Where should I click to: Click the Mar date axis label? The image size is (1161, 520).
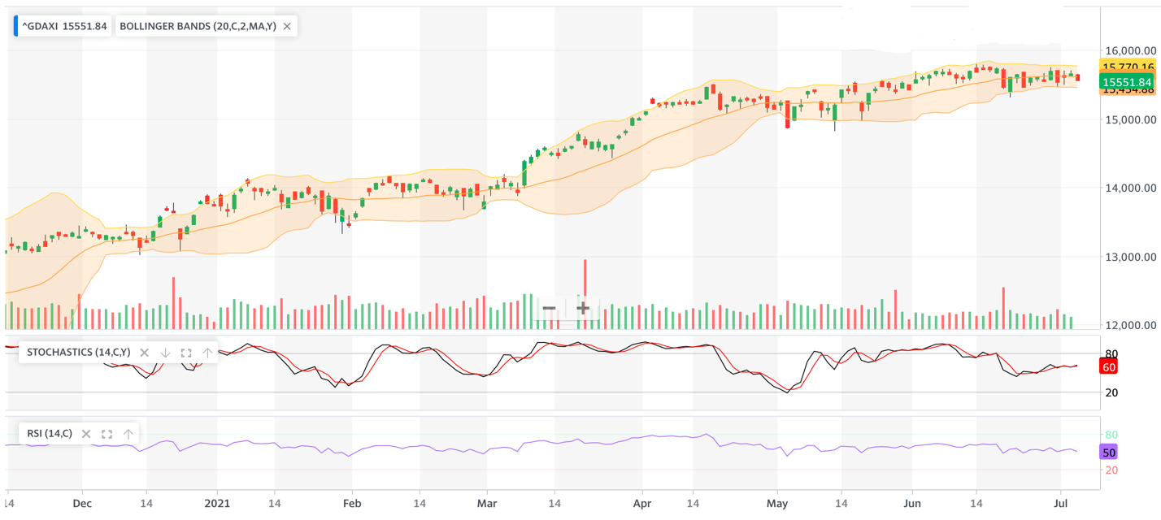coord(487,504)
